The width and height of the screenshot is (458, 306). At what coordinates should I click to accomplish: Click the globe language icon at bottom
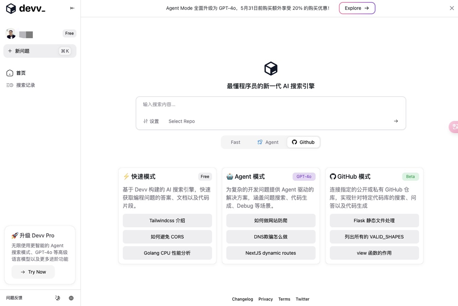(71, 298)
